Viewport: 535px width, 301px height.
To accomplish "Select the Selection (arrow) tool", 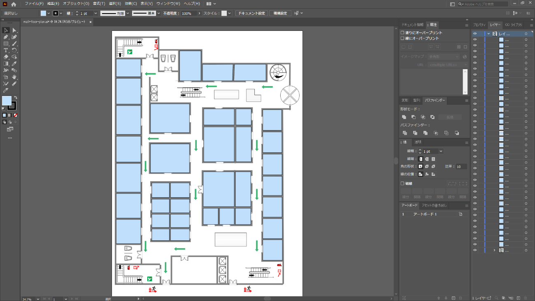I will [x=6, y=30].
